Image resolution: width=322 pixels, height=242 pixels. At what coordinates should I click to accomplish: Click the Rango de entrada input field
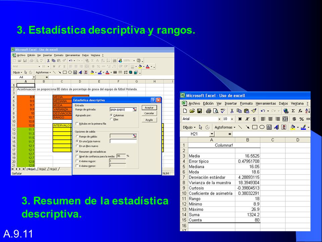point(121,110)
